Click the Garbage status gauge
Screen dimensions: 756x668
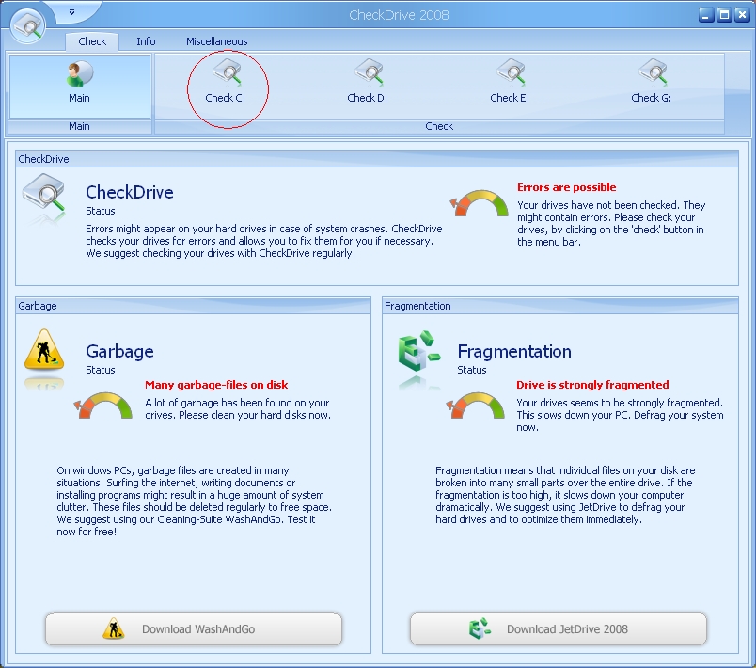[102, 406]
